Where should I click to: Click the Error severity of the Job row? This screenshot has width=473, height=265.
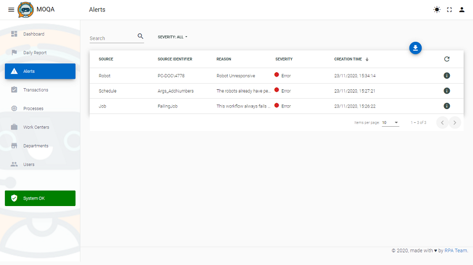point(283,106)
